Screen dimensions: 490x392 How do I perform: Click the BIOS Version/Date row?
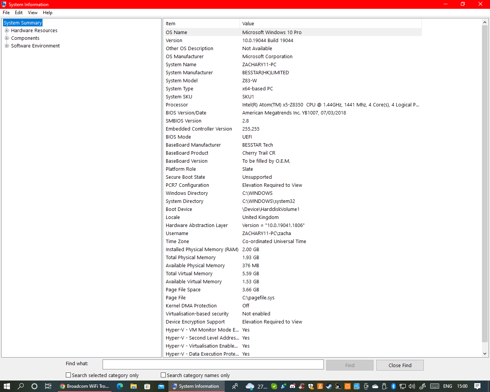[293, 113]
